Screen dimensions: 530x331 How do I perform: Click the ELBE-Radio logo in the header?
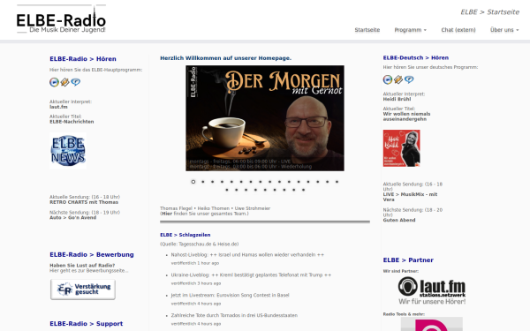pos(61,19)
